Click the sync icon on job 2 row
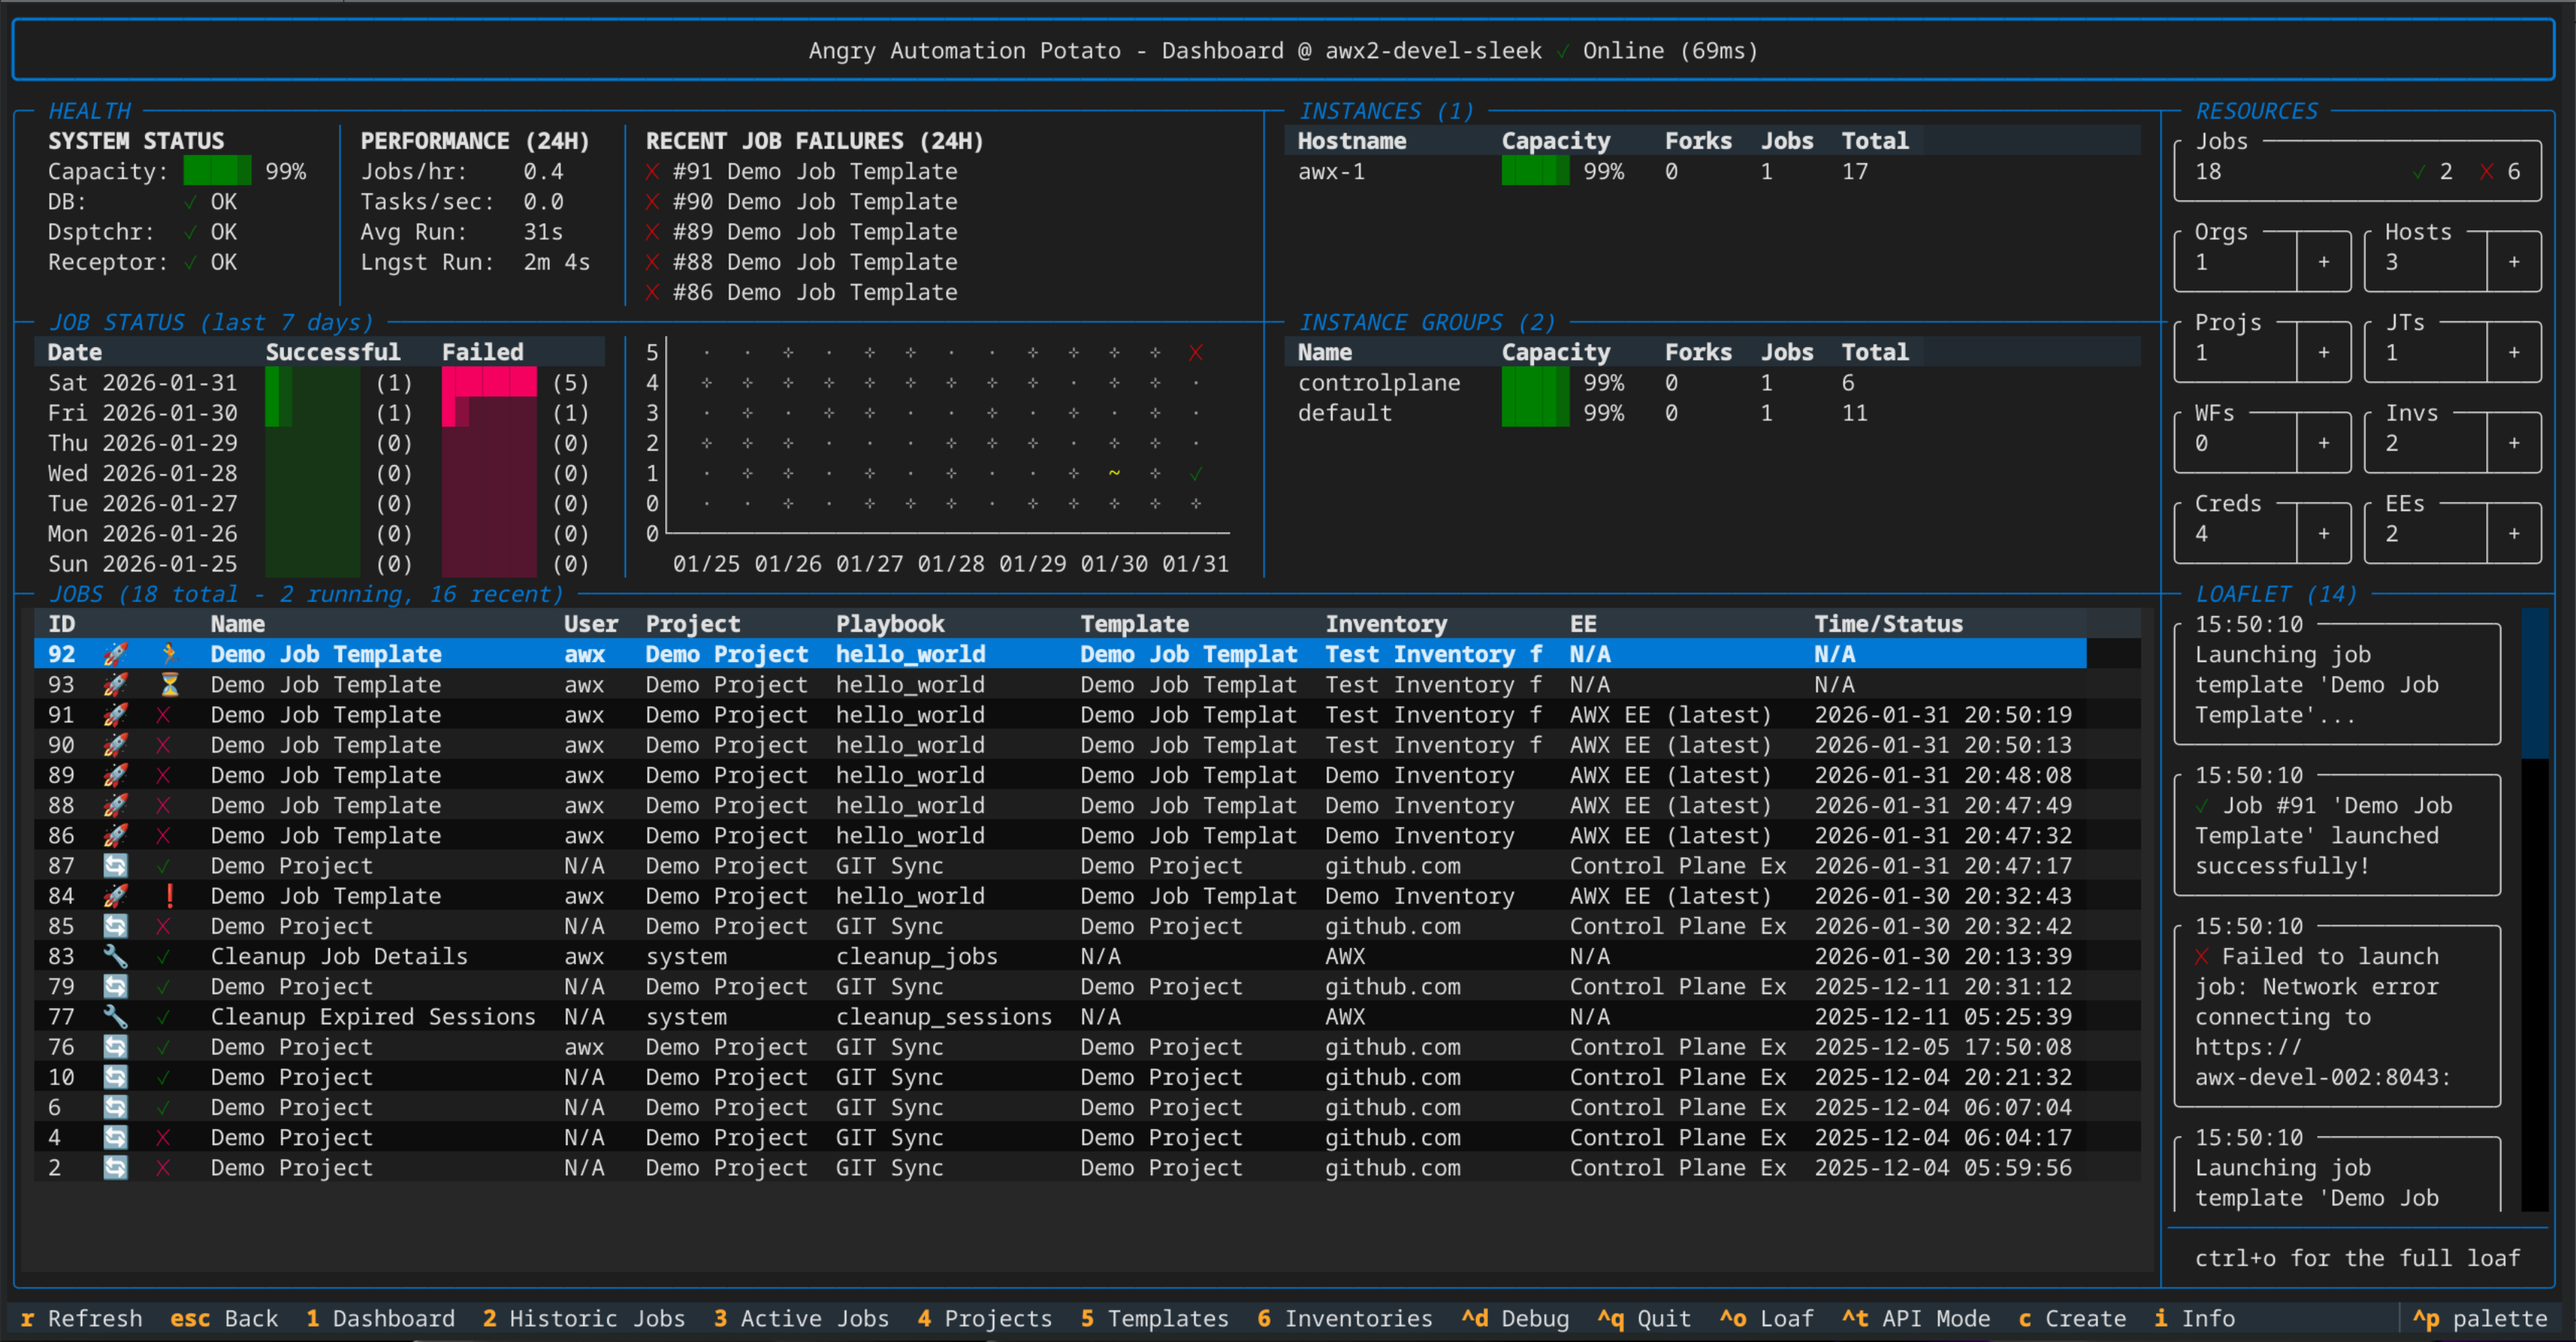Screen dimensions: 2576x1342 click(x=115, y=1168)
